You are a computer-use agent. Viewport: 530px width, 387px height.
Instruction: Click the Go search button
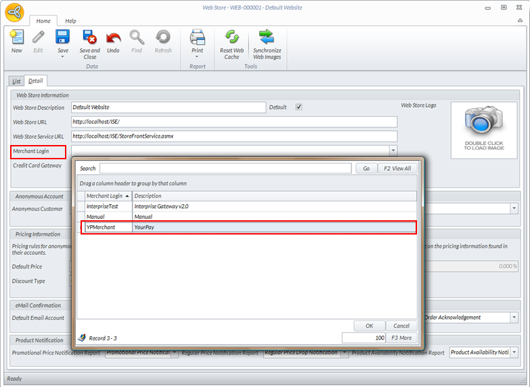(x=366, y=168)
